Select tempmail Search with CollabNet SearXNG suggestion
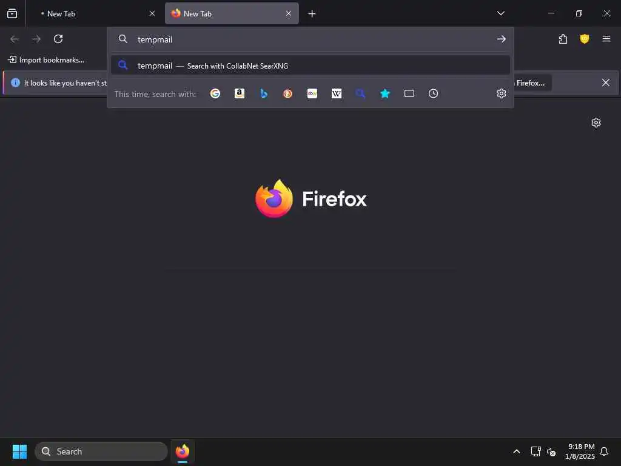 [310, 66]
